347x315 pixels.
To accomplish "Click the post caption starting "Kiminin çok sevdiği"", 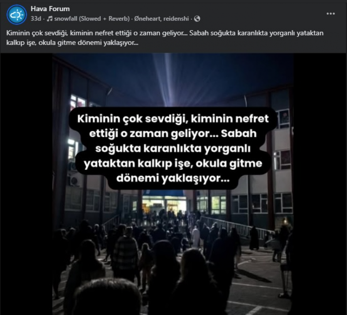I will (x=165, y=38).
